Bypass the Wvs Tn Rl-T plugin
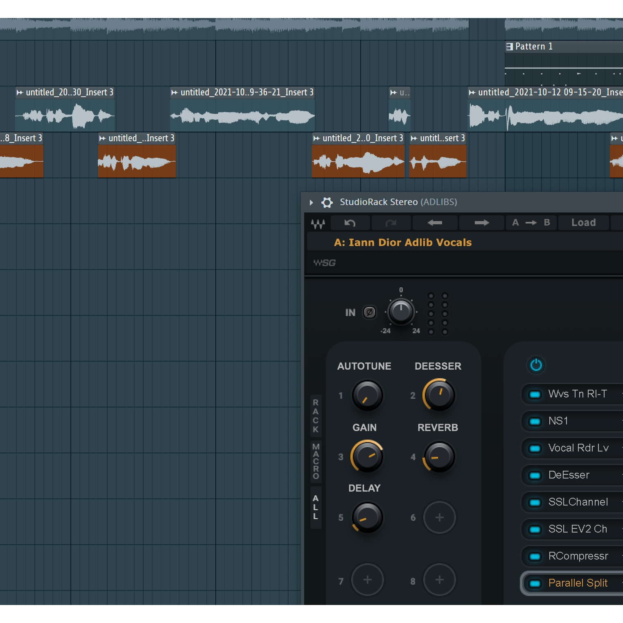Image resolution: width=623 pixels, height=623 pixels. point(535,395)
